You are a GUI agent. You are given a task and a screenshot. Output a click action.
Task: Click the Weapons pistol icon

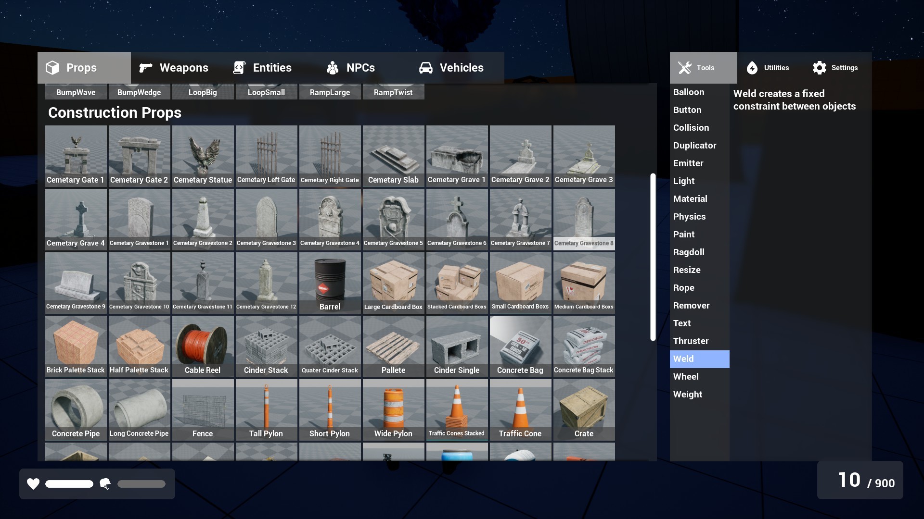(145, 67)
